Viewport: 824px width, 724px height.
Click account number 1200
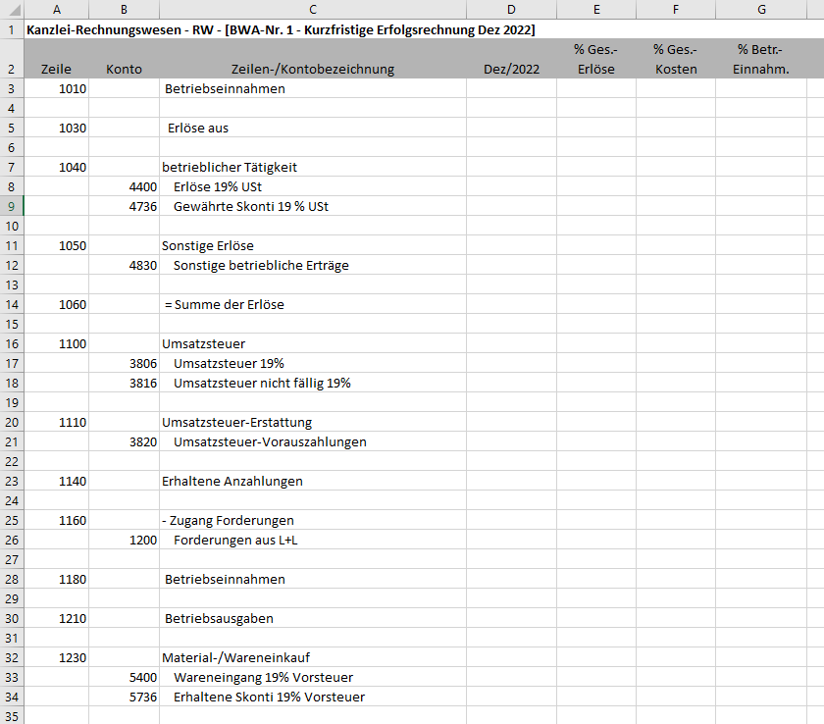point(124,541)
